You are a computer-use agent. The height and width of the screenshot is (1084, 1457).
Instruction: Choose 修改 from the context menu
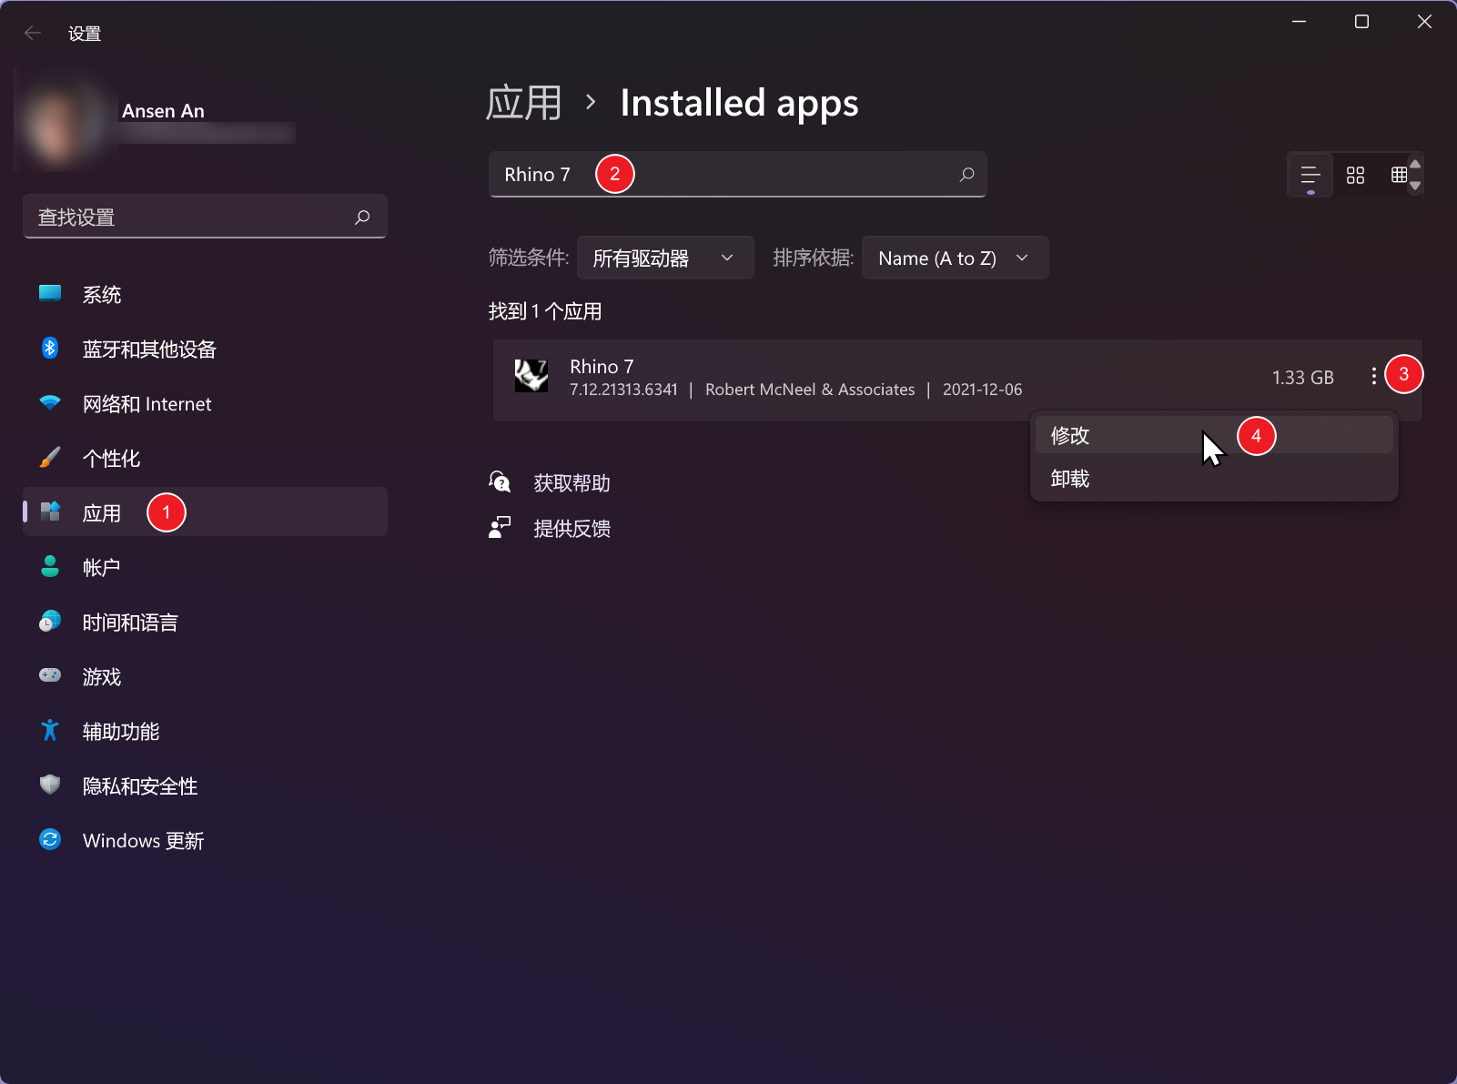tap(1070, 436)
